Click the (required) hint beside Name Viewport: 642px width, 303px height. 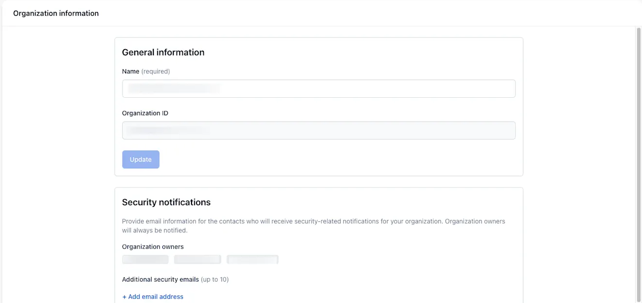click(156, 71)
